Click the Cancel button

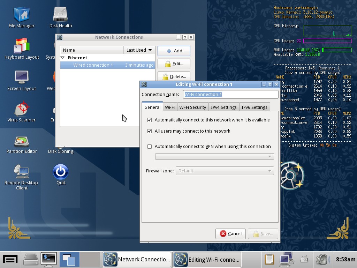pyautogui.click(x=231, y=234)
